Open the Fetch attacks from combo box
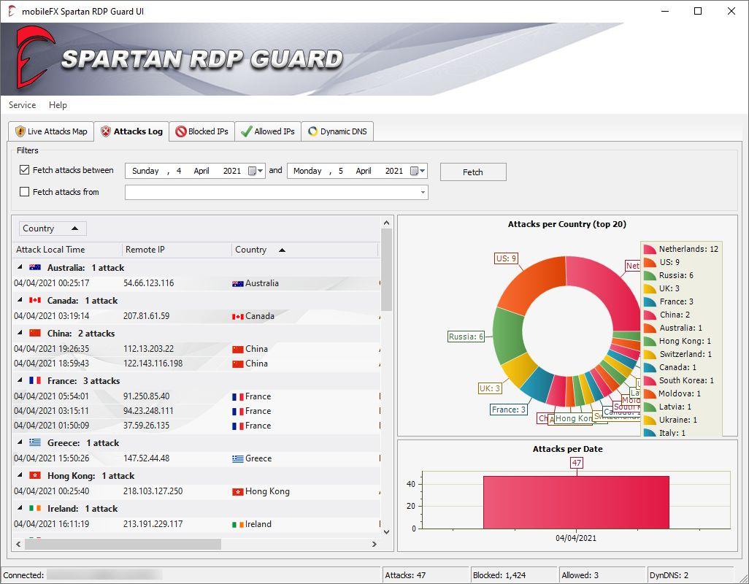Image resolution: width=749 pixels, height=584 pixels. click(277, 193)
